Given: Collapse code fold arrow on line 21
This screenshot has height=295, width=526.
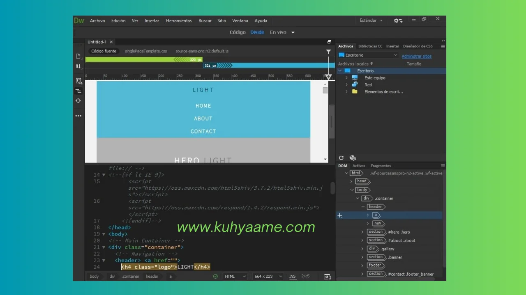Looking at the screenshot, I should tap(104, 247).
